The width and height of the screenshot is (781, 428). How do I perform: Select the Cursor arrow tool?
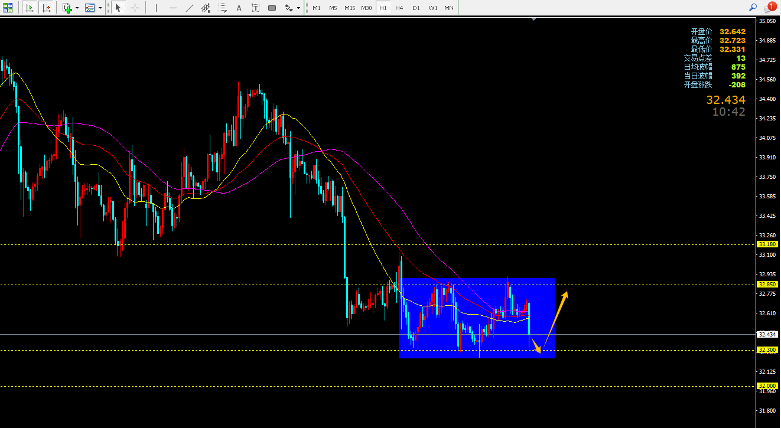(118, 8)
